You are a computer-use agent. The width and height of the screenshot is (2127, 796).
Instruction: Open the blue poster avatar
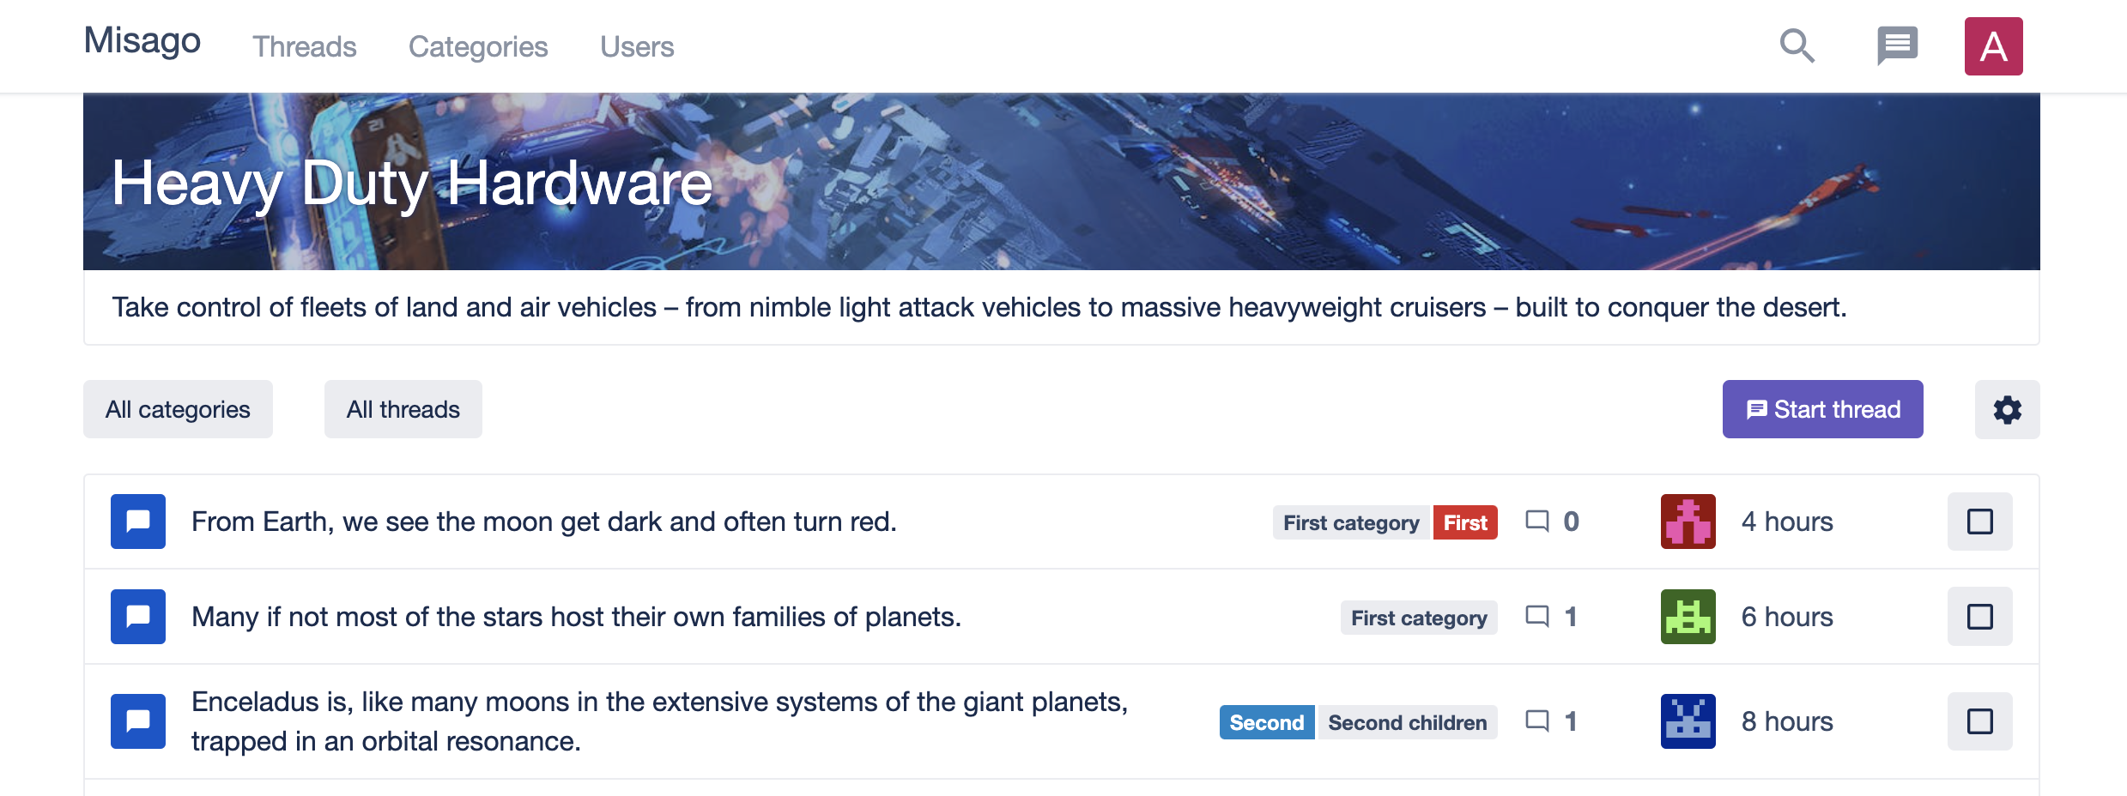(x=1688, y=721)
